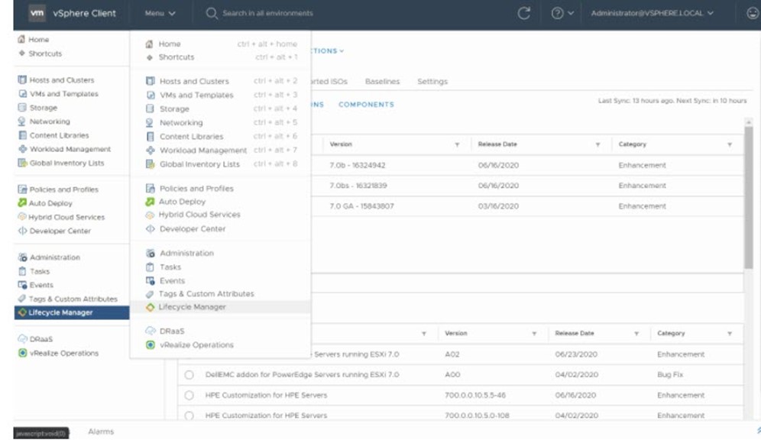Image resolution: width=761 pixels, height=440 pixels.
Task: Click the Content Libraries sidebar icon
Action: click(x=22, y=135)
